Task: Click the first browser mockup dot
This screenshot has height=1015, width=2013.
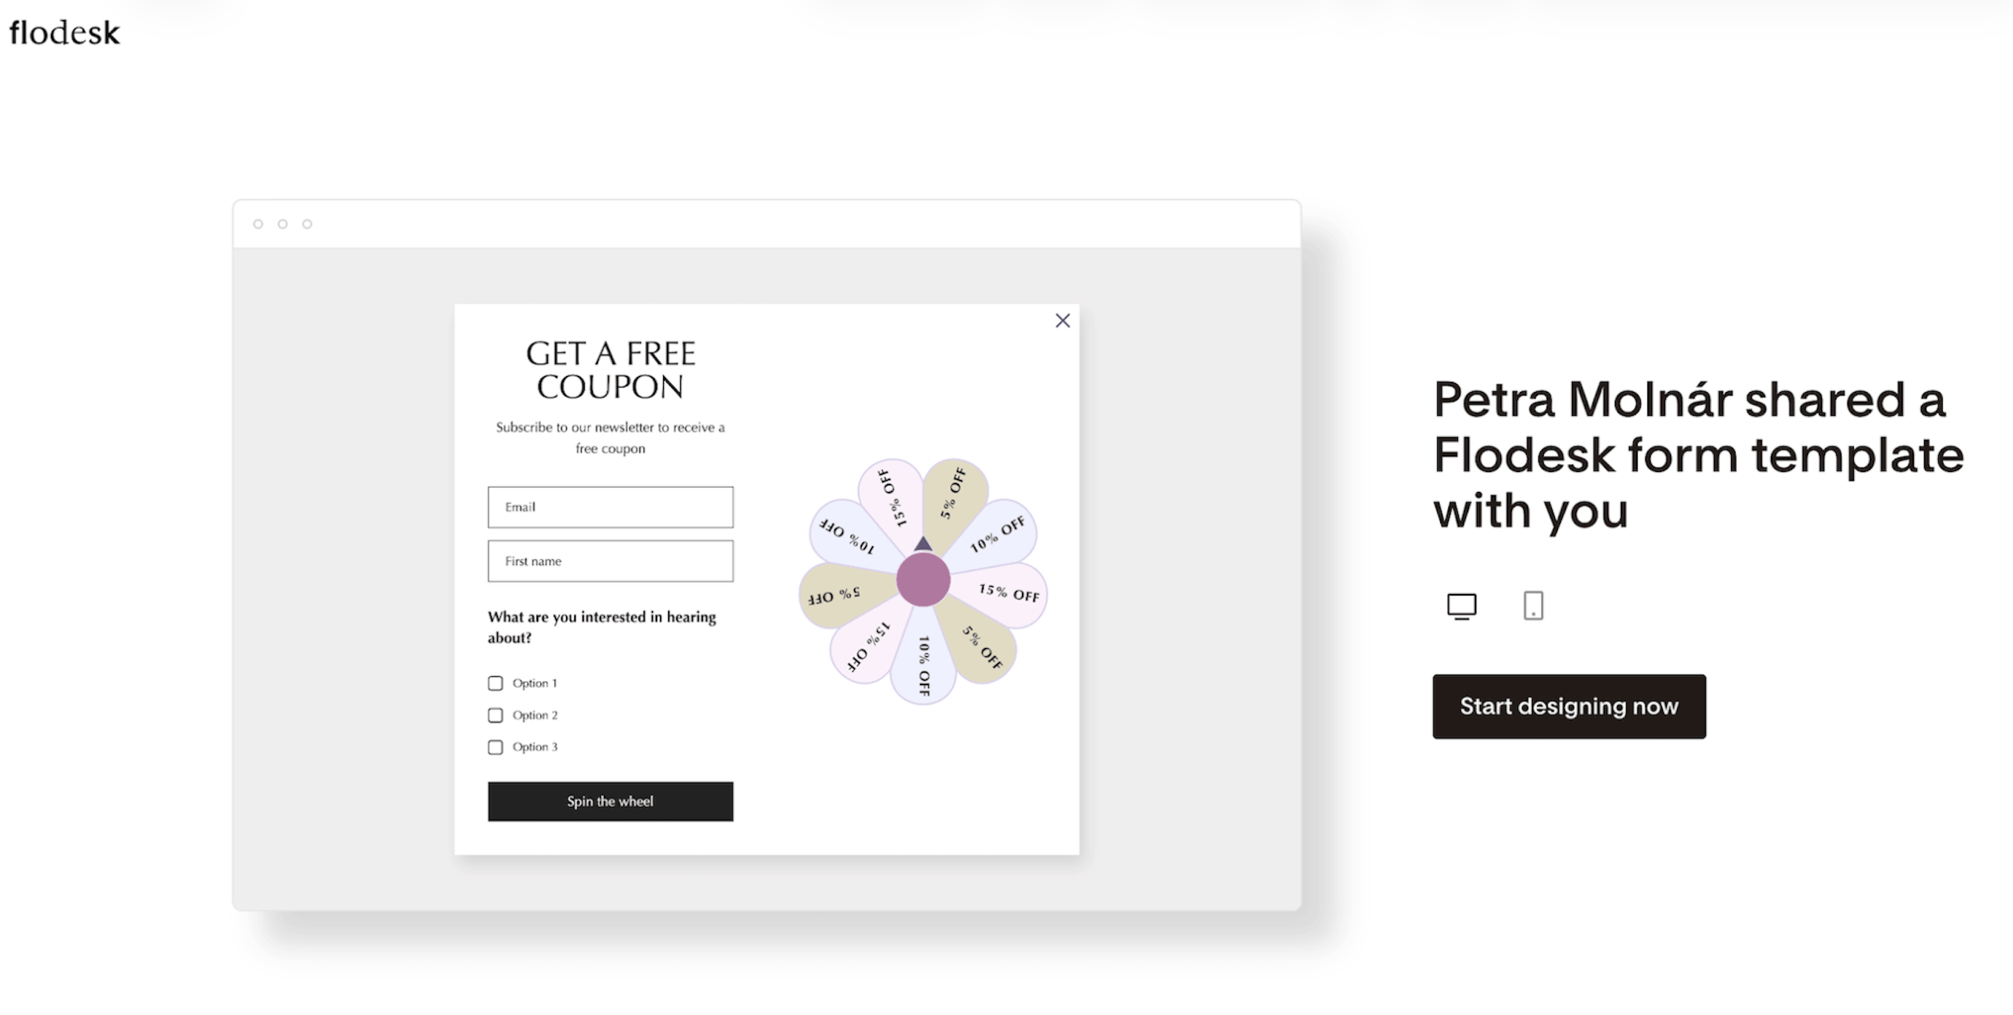Action: point(258,224)
